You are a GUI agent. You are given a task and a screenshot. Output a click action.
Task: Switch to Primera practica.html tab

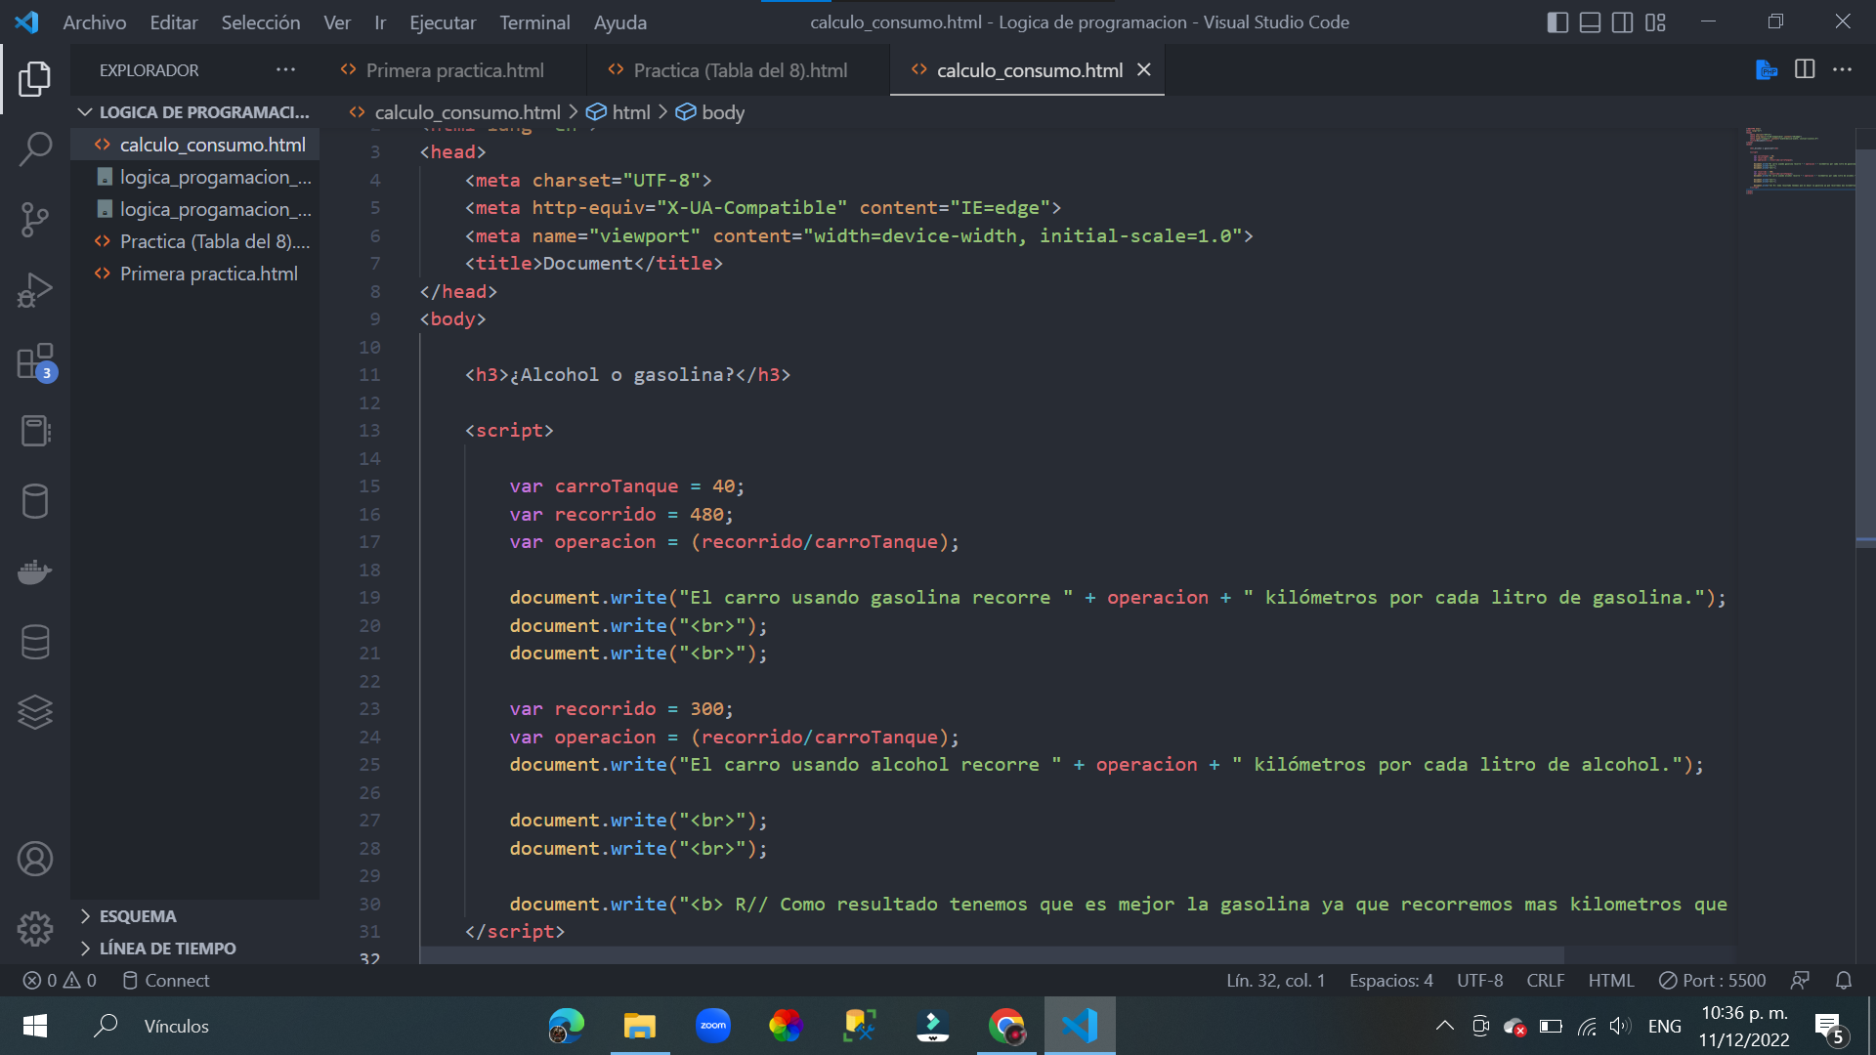pyautogui.click(x=454, y=70)
